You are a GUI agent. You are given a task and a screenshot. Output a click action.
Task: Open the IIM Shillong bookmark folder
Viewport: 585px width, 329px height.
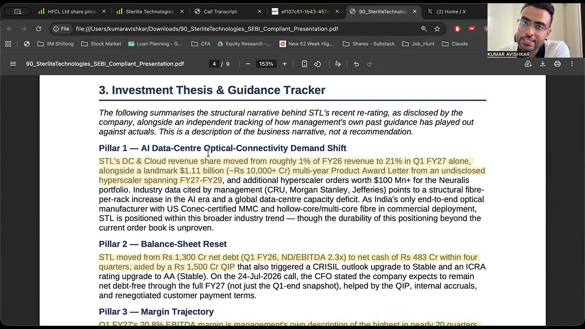tap(55, 44)
